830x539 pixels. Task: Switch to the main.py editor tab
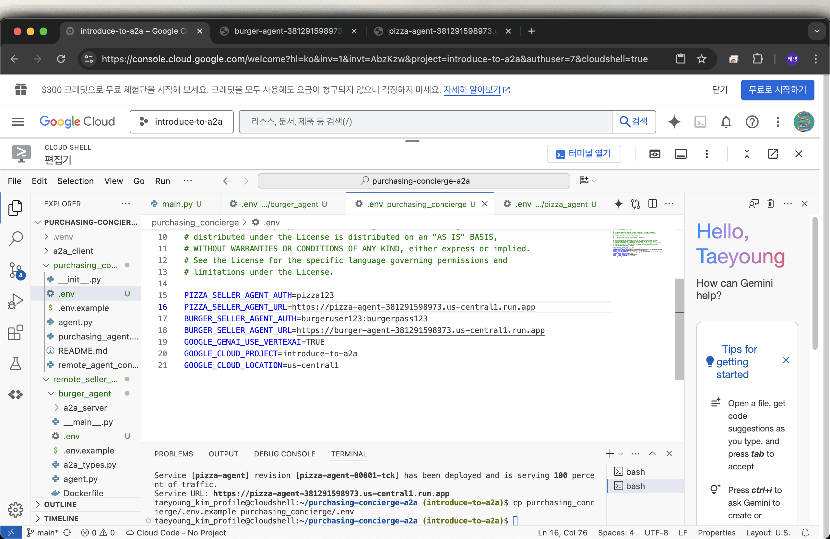coord(180,204)
